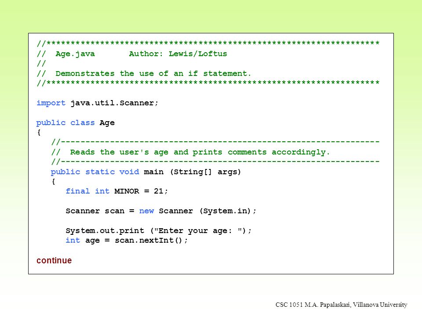
Task: Click the 'CSC 1051 M.A. Papalaskari, Villanova University' footer
Action: [x=341, y=305]
